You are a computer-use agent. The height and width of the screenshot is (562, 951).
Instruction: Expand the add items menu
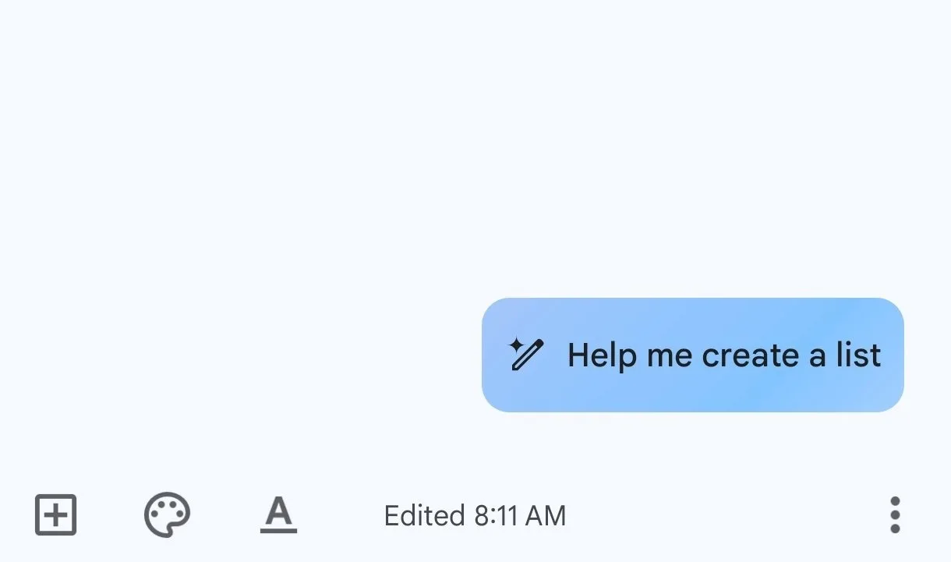[56, 515]
